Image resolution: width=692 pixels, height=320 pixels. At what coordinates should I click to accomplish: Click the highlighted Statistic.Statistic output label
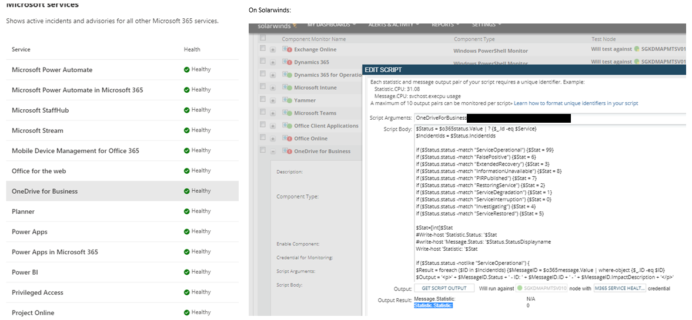[433, 305]
